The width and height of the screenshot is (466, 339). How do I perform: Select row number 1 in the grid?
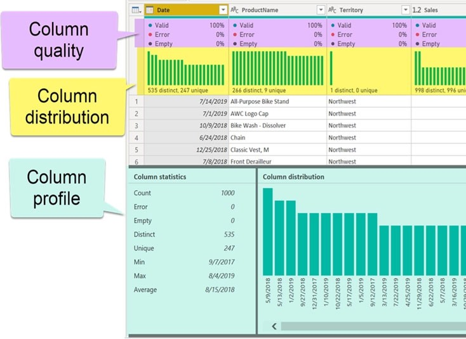[x=136, y=101]
